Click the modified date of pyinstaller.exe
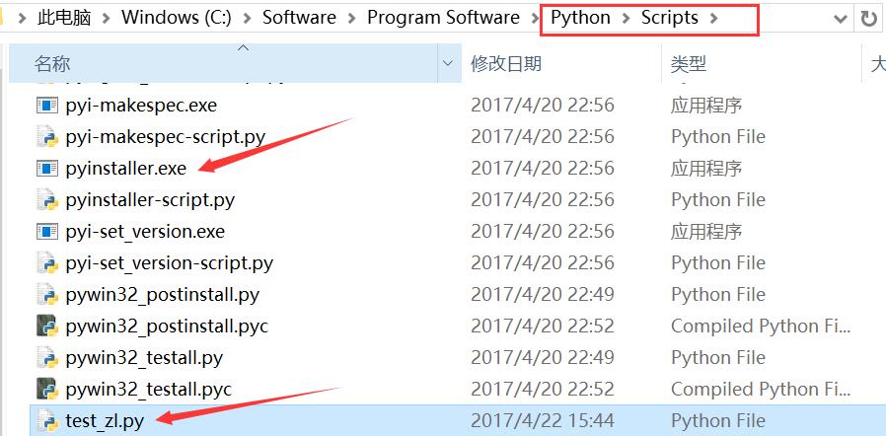The width and height of the screenshot is (886, 436). (543, 169)
